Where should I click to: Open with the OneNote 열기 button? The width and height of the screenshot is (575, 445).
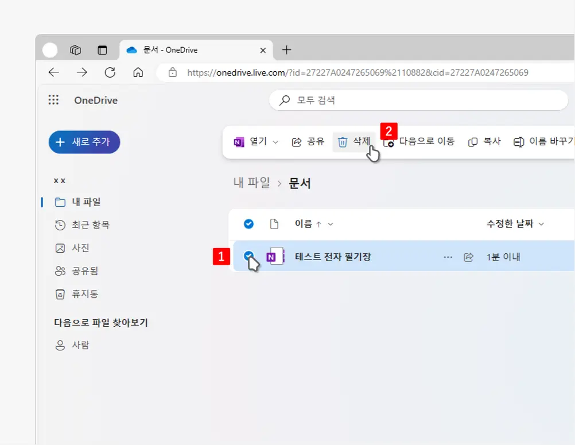tap(250, 142)
